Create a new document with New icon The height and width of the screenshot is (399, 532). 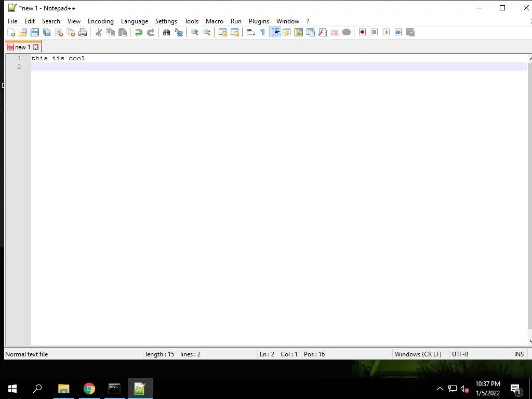point(11,32)
